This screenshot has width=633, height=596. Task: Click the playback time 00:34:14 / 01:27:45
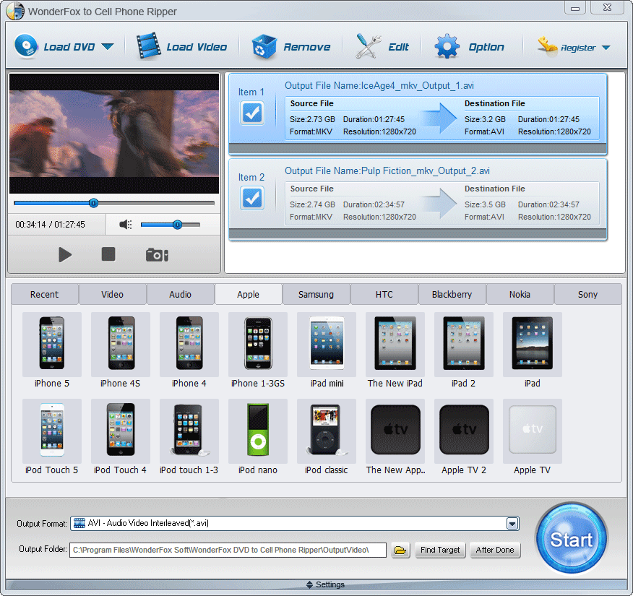tap(50, 225)
